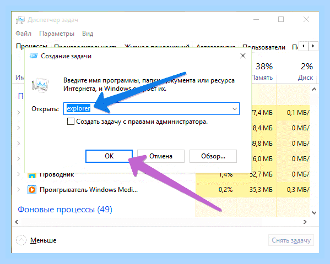The width and height of the screenshot is (330, 264).
Task: Click the Меньше circular arrow icon
Action: click(x=21, y=240)
